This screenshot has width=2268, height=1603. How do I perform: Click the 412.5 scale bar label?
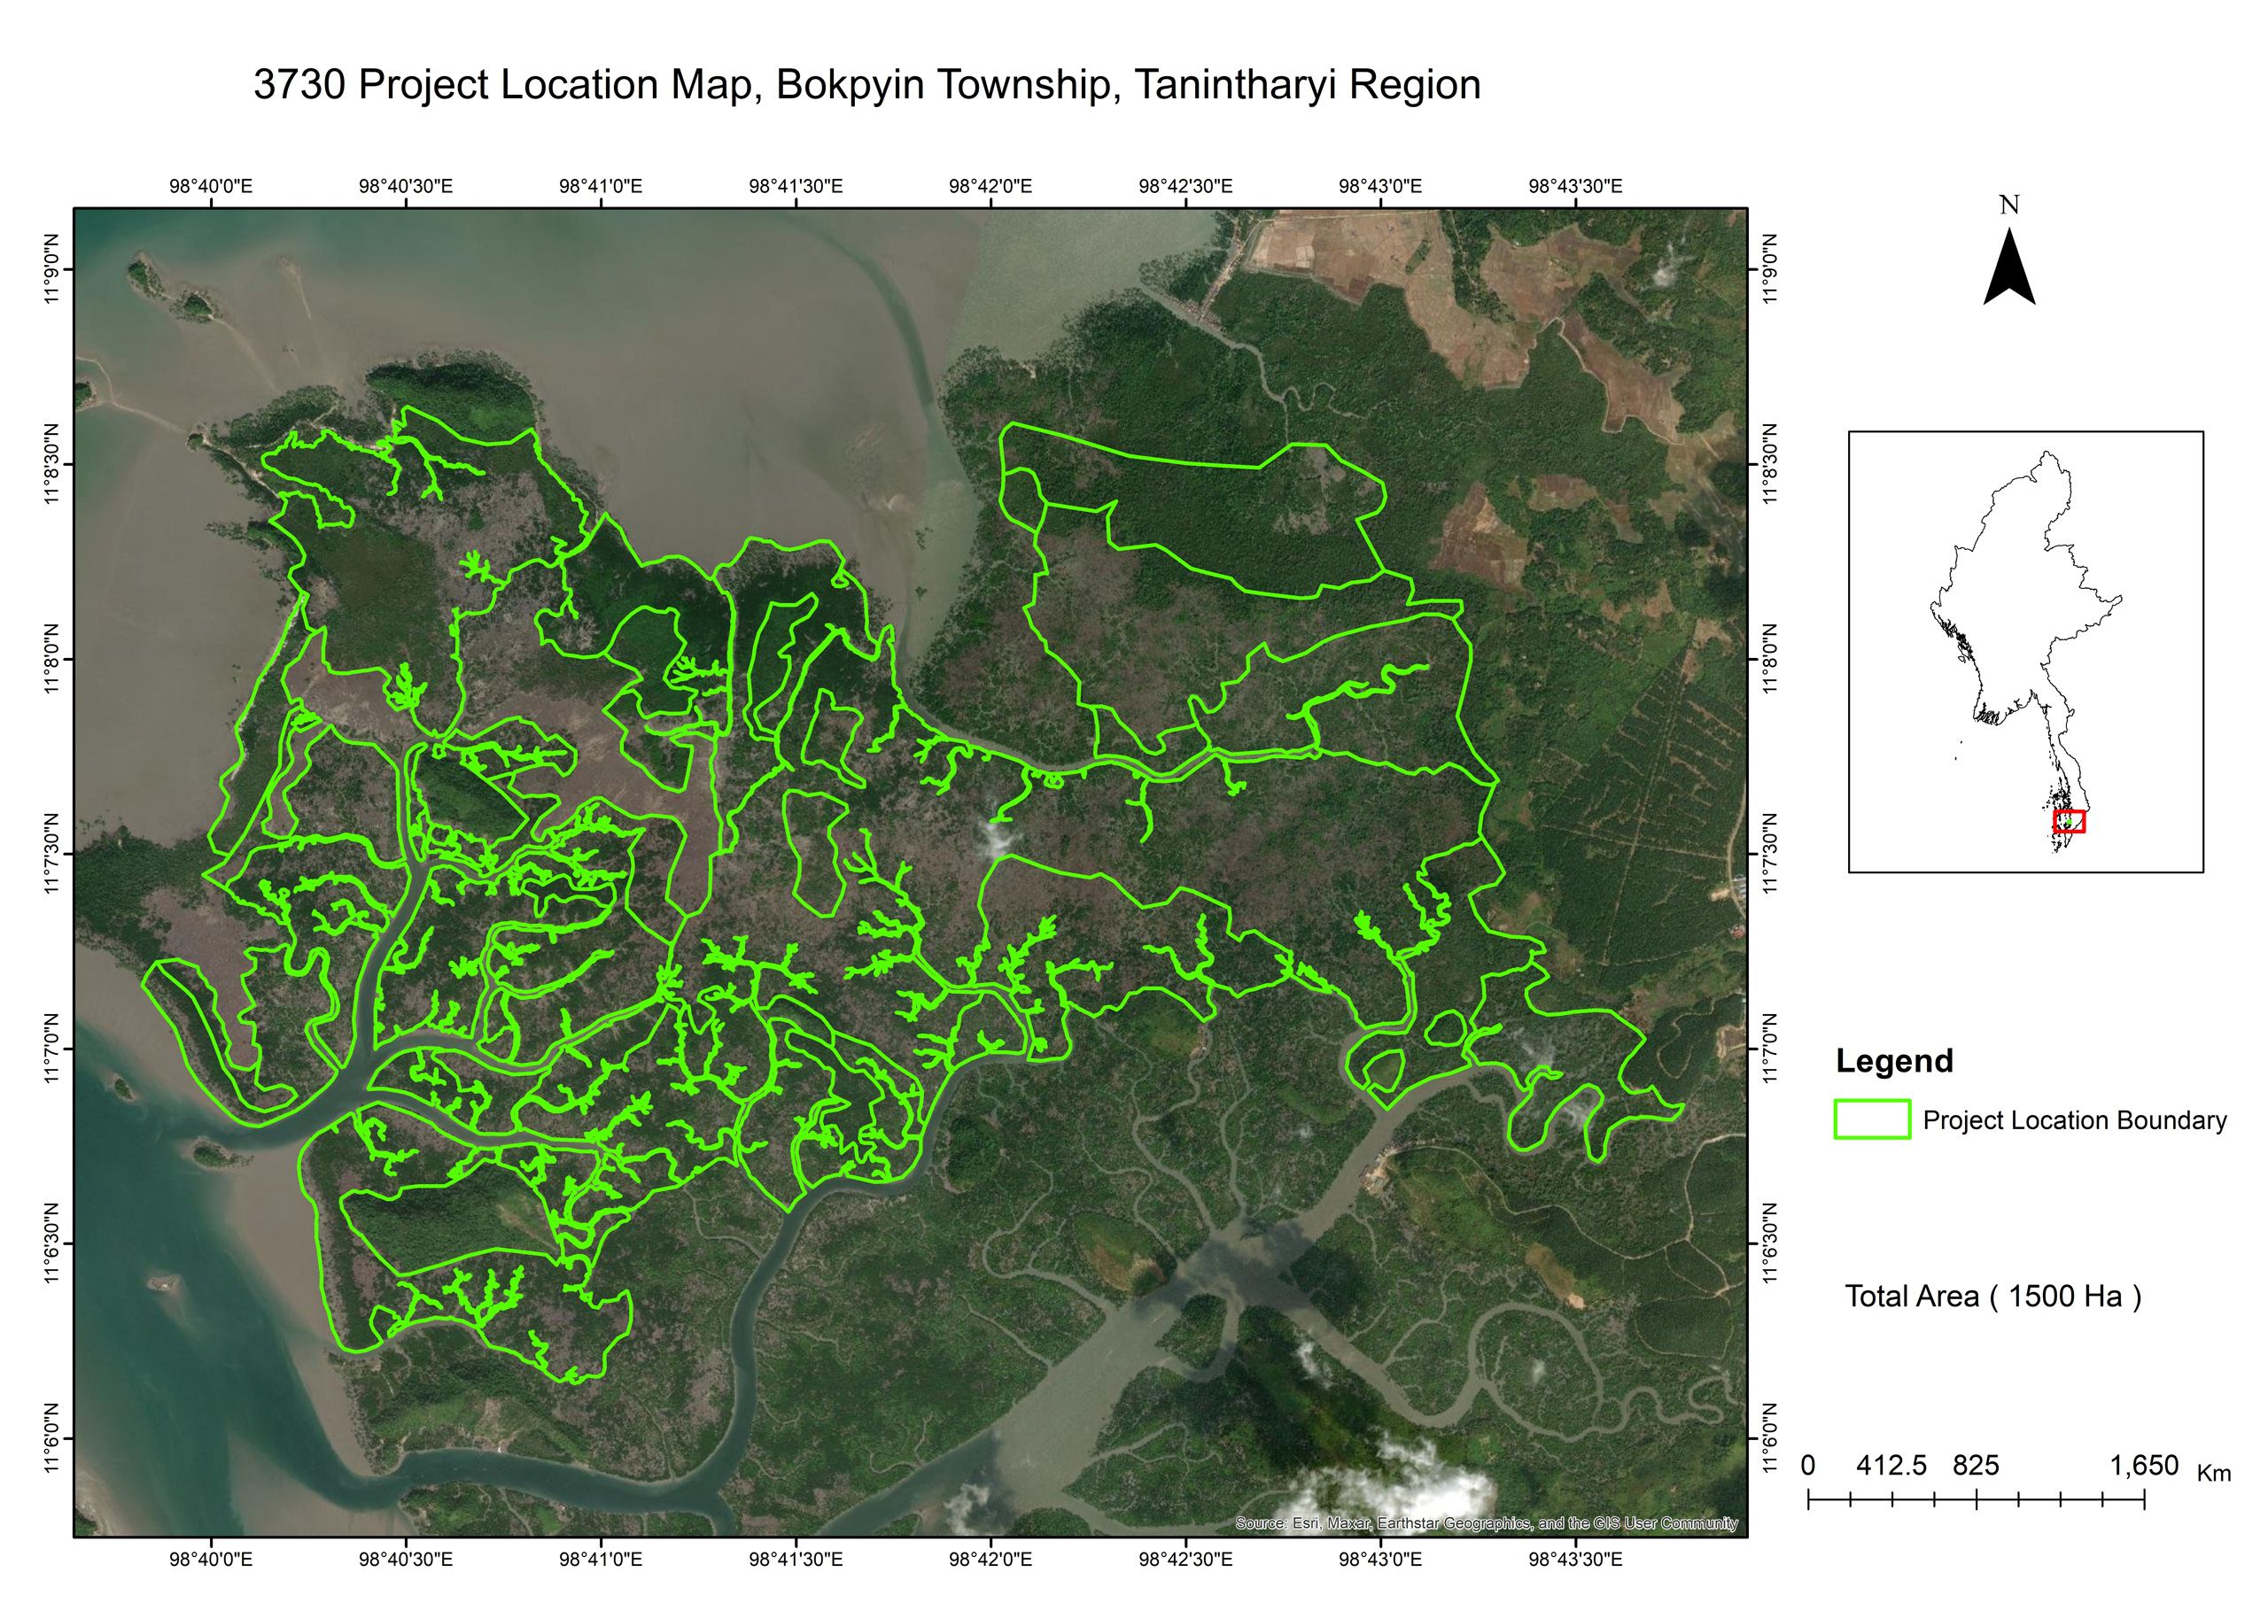pos(1891,1466)
